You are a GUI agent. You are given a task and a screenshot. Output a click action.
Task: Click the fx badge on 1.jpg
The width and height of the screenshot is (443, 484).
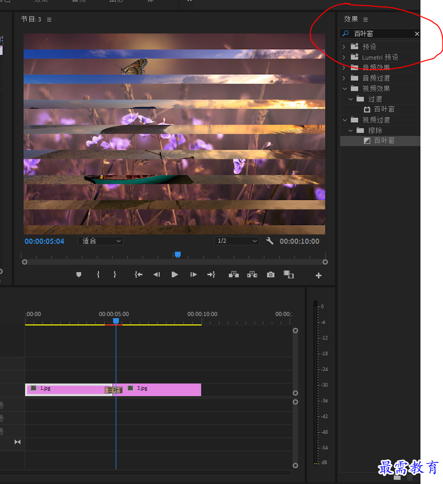[x=34, y=388]
